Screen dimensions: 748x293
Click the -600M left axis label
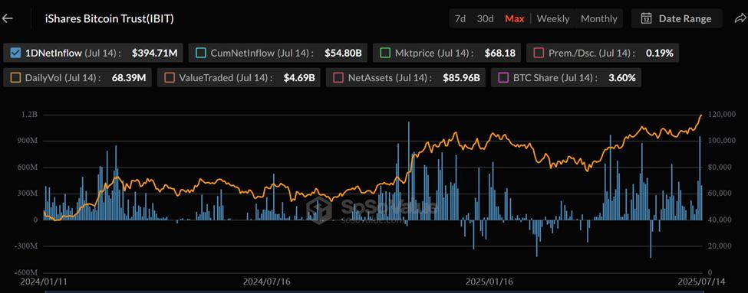pos(26,272)
